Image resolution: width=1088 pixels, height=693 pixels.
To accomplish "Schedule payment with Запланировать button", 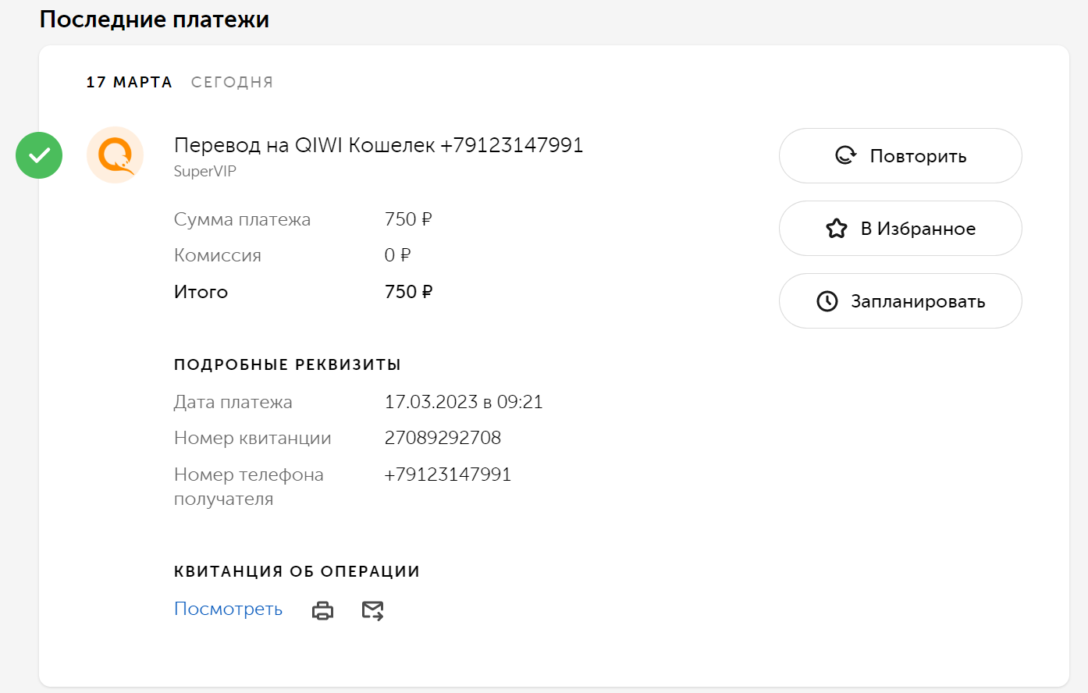I will [901, 301].
